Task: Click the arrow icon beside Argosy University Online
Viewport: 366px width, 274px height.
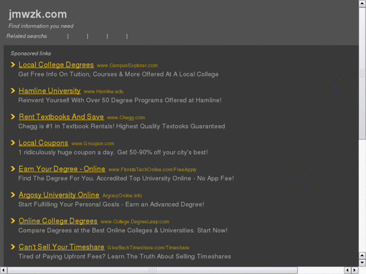Action: tap(13, 195)
